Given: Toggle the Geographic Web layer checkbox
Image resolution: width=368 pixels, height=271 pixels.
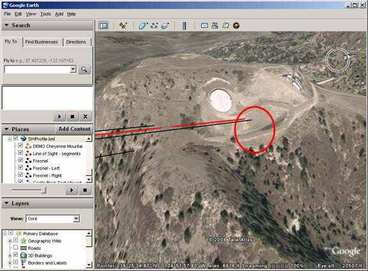Looking at the screenshot, I should (x=15, y=240).
